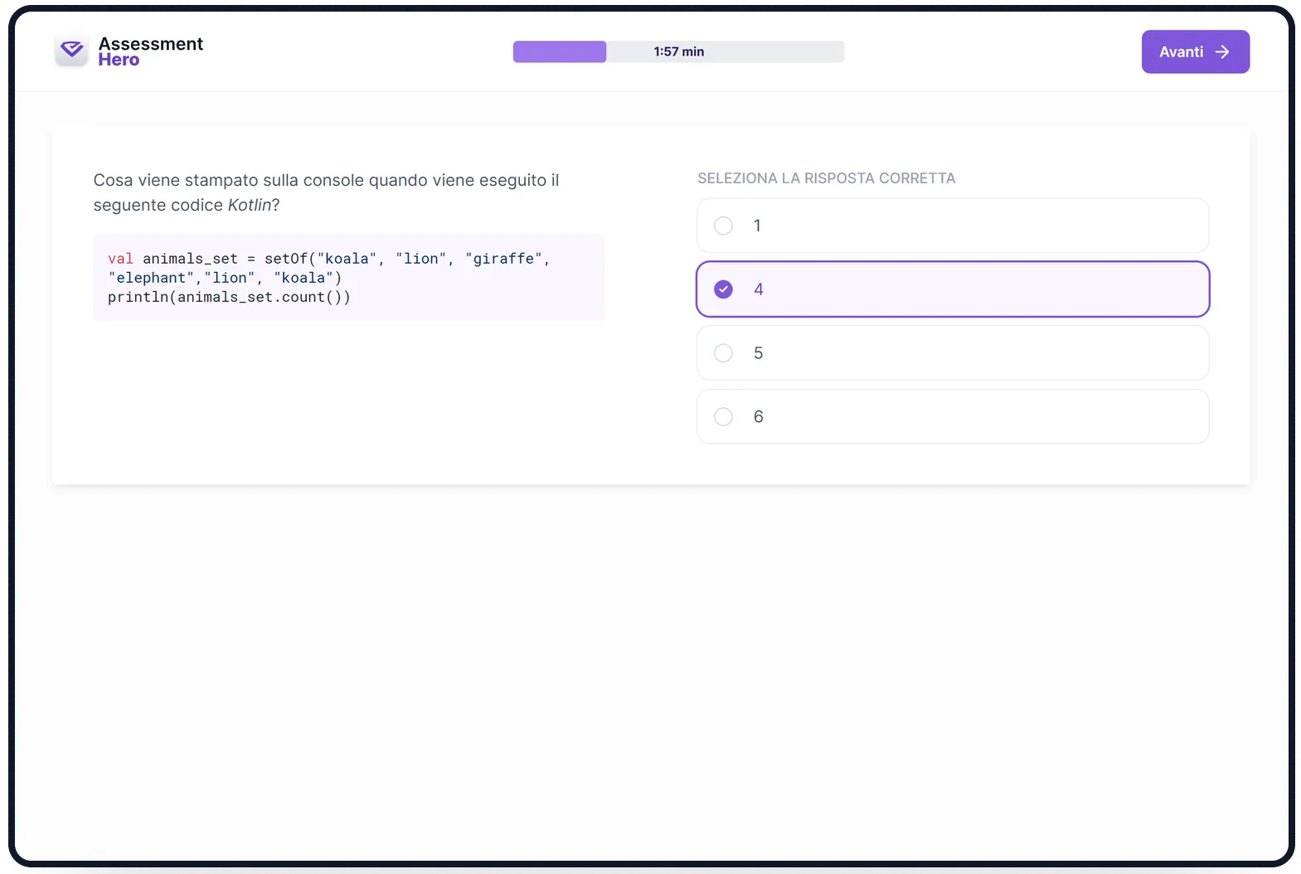1301x874 pixels.
Task: Click the Avanti next button
Action: (x=1195, y=51)
